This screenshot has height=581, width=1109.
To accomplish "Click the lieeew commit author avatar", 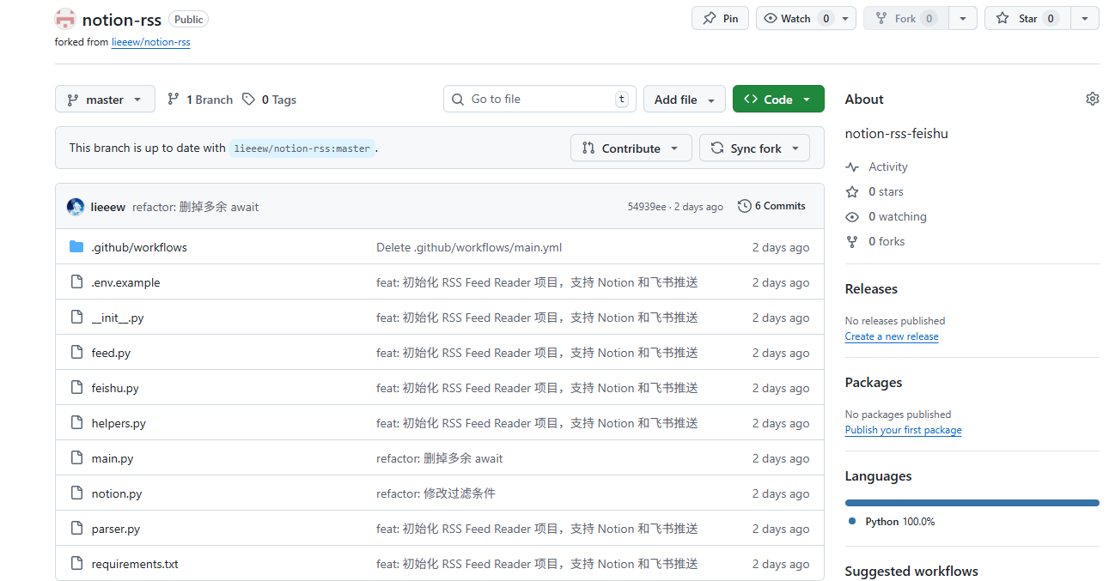I will tap(76, 207).
